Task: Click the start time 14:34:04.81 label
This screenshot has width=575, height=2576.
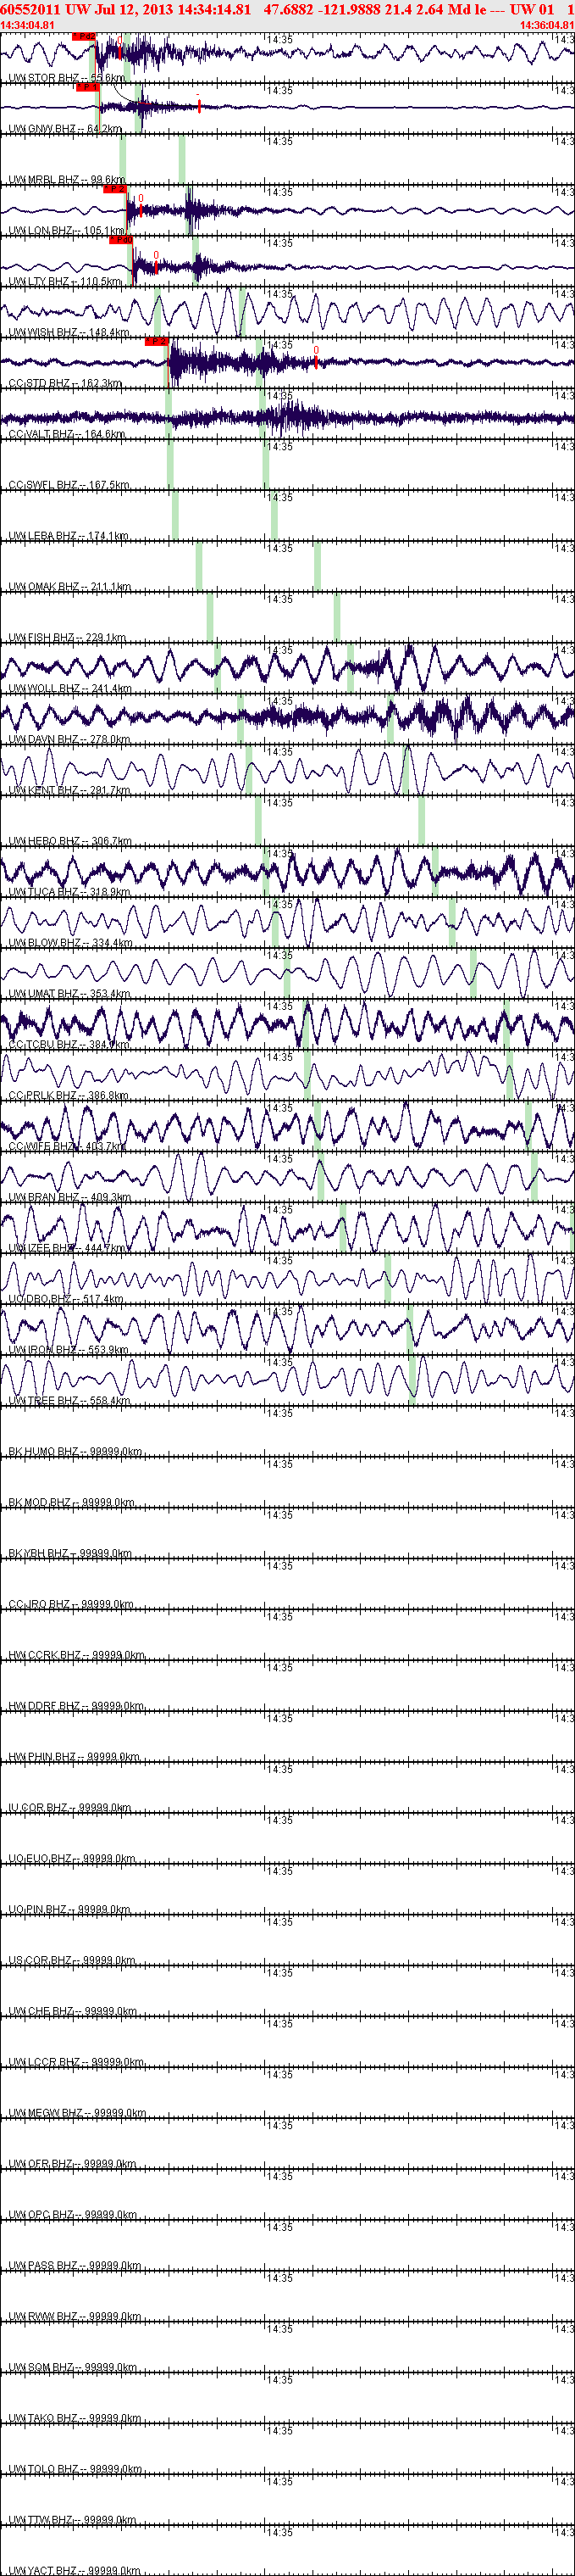Action: click(x=28, y=25)
